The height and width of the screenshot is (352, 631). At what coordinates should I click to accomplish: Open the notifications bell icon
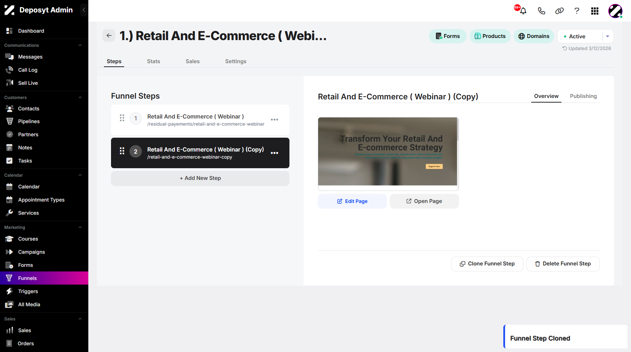coord(523,11)
